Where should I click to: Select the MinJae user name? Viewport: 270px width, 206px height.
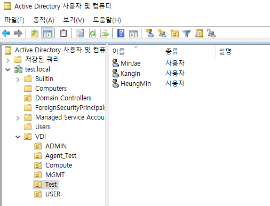click(x=130, y=64)
